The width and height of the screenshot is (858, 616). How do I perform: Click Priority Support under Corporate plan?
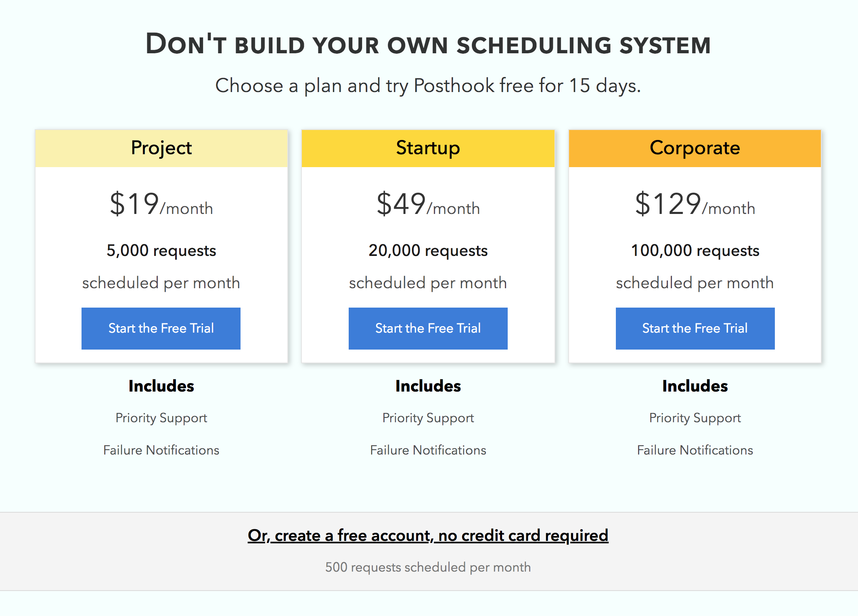pyautogui.click(x=695, y=418)
